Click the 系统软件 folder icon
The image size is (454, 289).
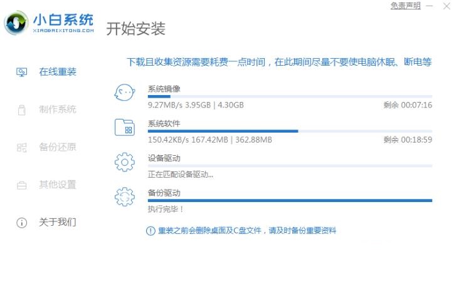tap(125, 128)
